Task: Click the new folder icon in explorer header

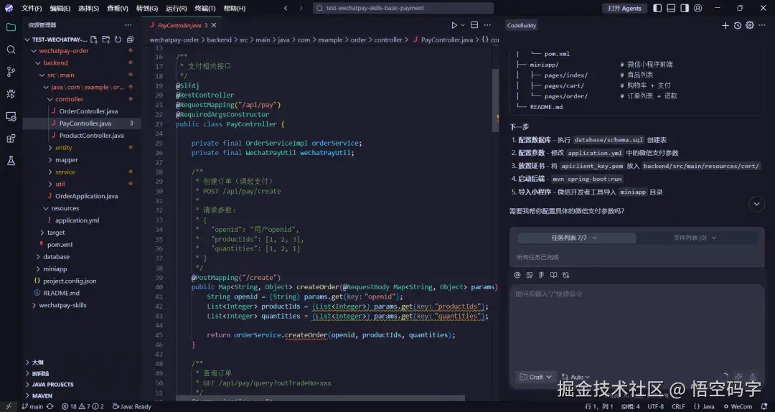Action: pos(105,39)
